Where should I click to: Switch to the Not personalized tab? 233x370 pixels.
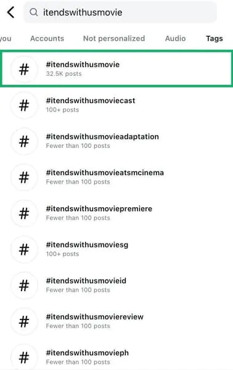(x=114, y=38)
